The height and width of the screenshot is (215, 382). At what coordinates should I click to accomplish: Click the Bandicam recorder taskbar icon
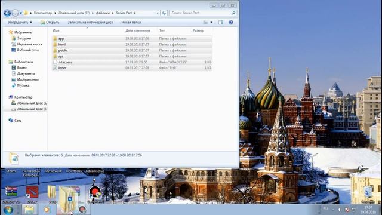coord(82,210)
